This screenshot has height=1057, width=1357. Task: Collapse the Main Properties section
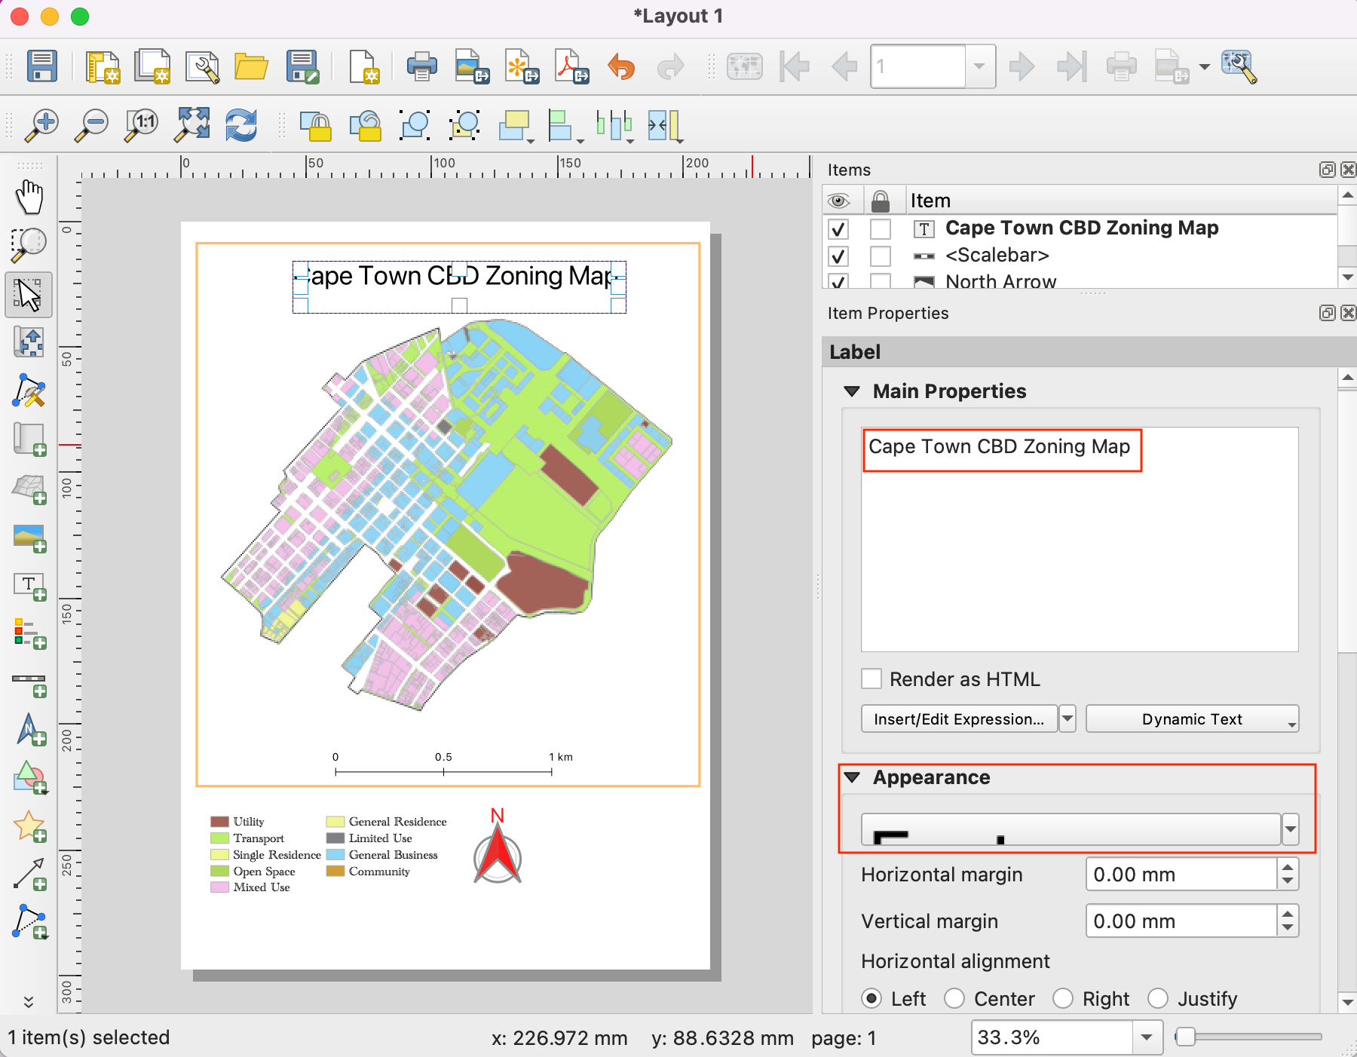coord(852,391)
